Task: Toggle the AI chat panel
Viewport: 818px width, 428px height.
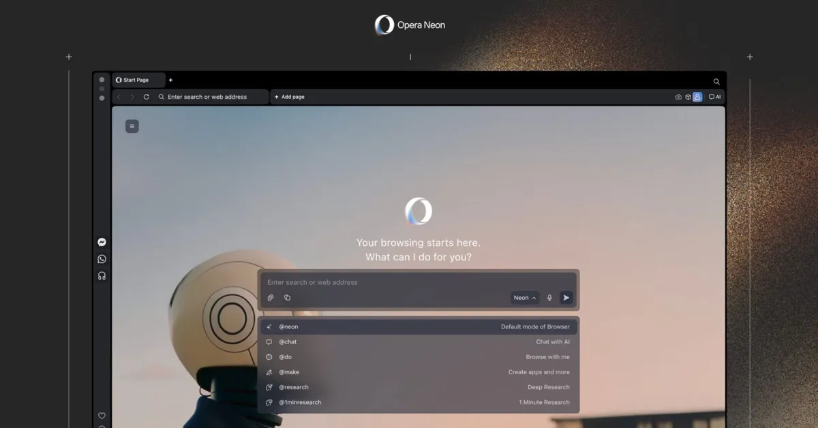Action: (x=714, y=97)
